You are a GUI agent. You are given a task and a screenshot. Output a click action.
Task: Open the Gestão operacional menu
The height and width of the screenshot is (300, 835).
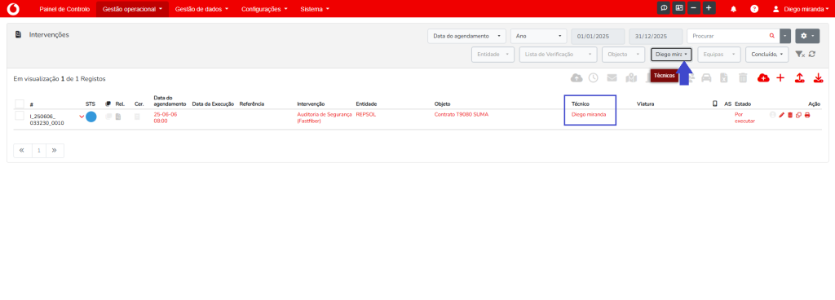pyautogui.click(x=132, y=9)
